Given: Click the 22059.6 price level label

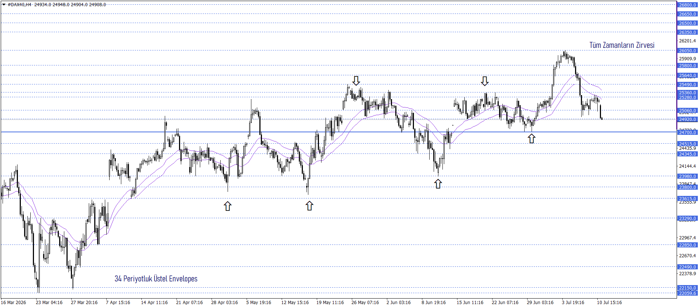Looking at the screenshot, I should (x=688, y=293).
